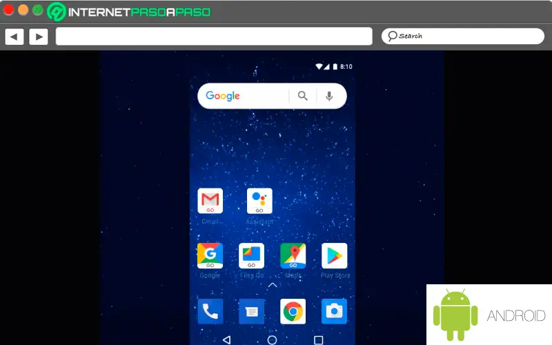Click the red close window button
The height and width of the screenshot is (345, 552).
(x=8, y=10)
